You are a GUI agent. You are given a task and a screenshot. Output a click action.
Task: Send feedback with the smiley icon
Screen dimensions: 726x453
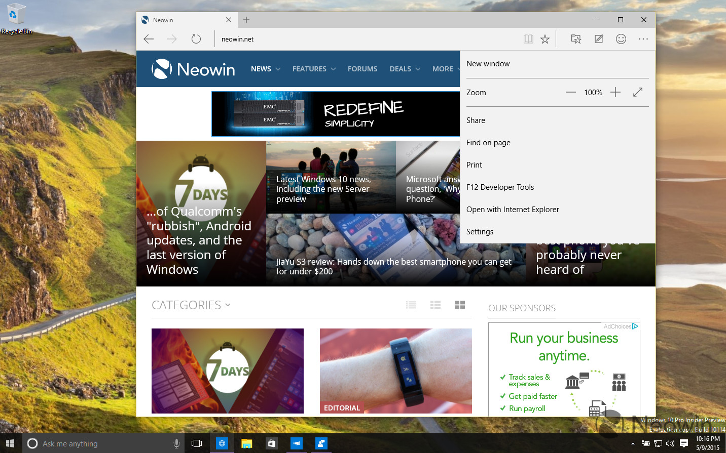pyautogui.click(x=621, y=39)
